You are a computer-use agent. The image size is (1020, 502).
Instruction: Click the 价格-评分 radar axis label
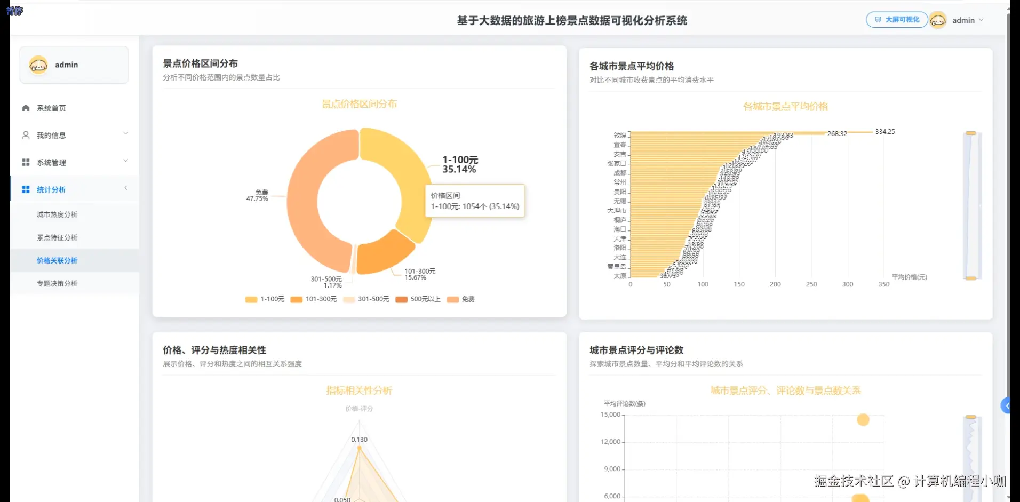(359, 409)
